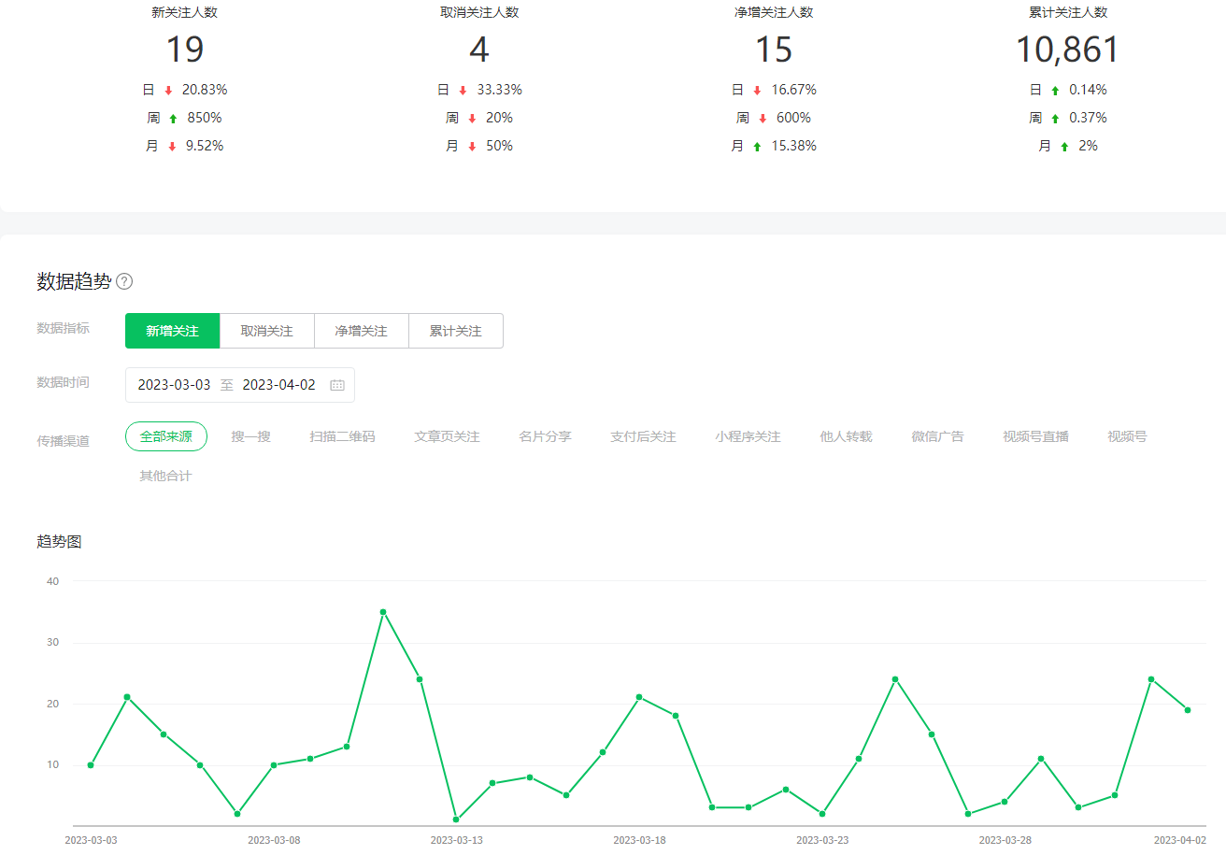Filter by 他人转载 channel
Image resolution: width=1226 pixels, height=855 pixels.
pyautogui.click(x=846, y=436)
